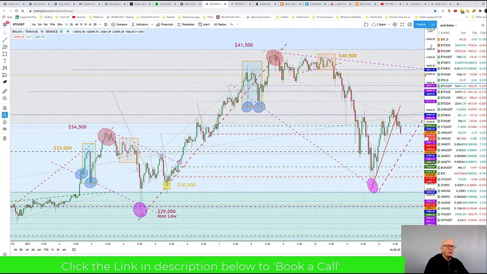Select DOTUSDT row in watchlist
487x274 pixels.
click(462, 220)
